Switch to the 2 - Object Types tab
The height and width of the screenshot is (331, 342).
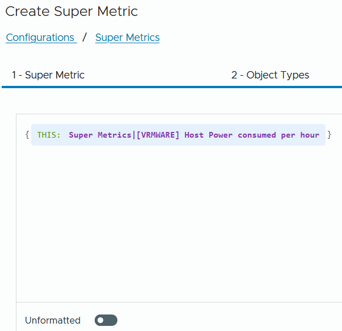[x=270, y=75]
